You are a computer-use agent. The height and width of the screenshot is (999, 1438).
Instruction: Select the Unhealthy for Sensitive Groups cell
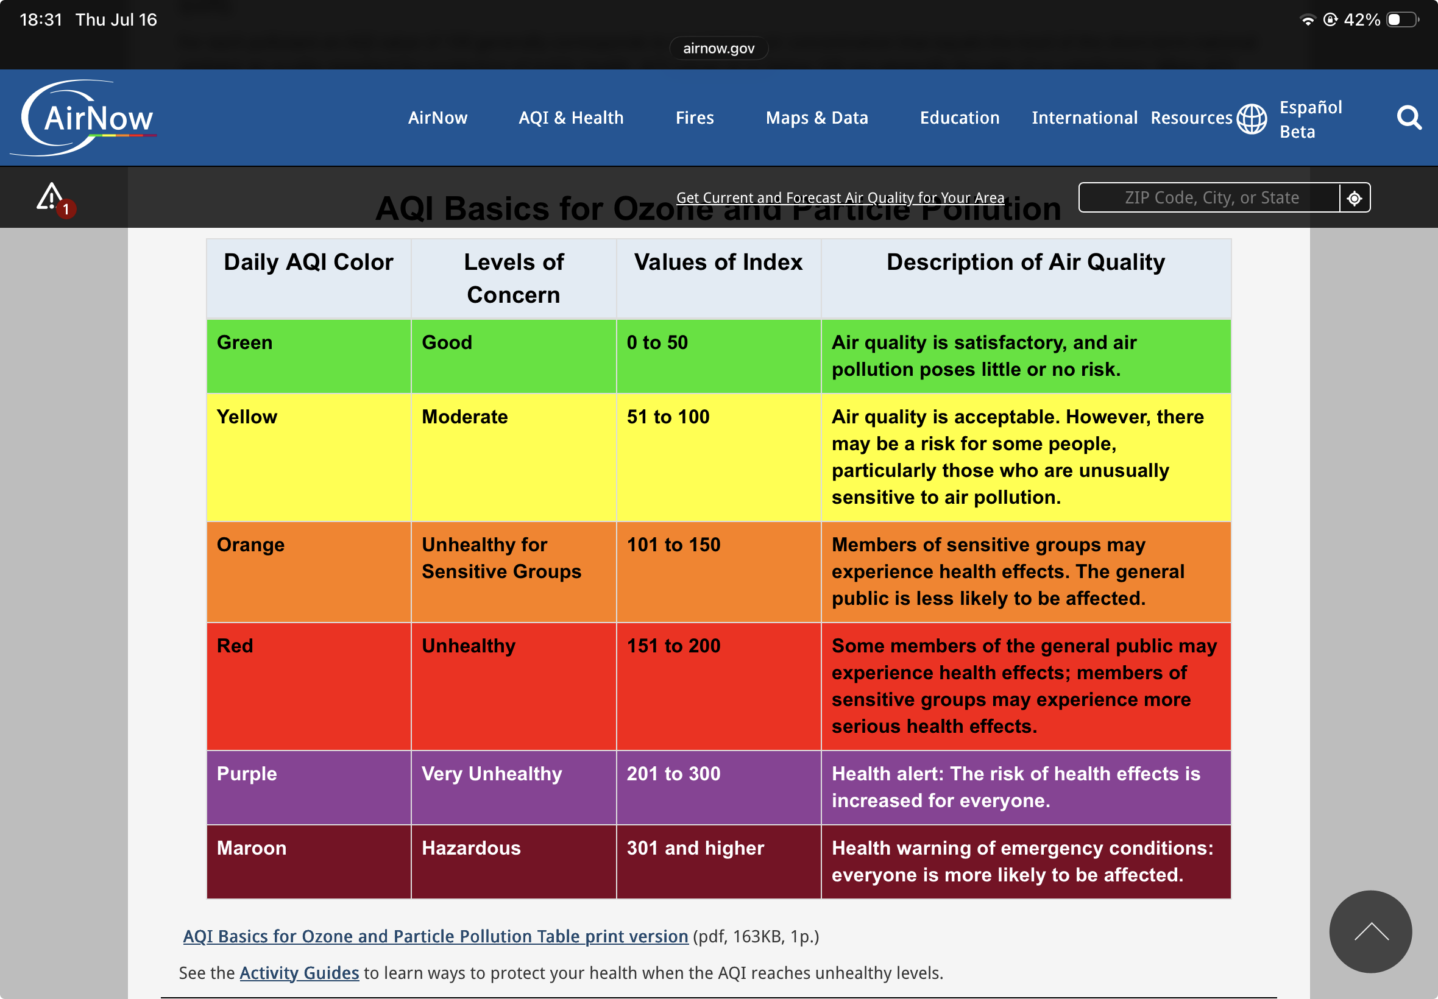514,572
